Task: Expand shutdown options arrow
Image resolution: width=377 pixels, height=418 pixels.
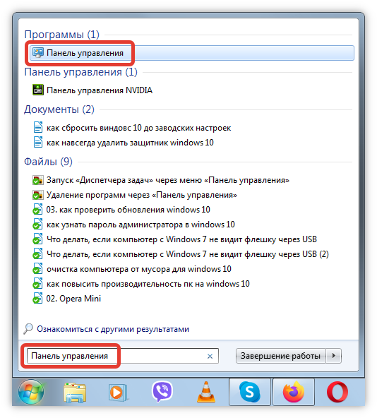Action: 333,356
